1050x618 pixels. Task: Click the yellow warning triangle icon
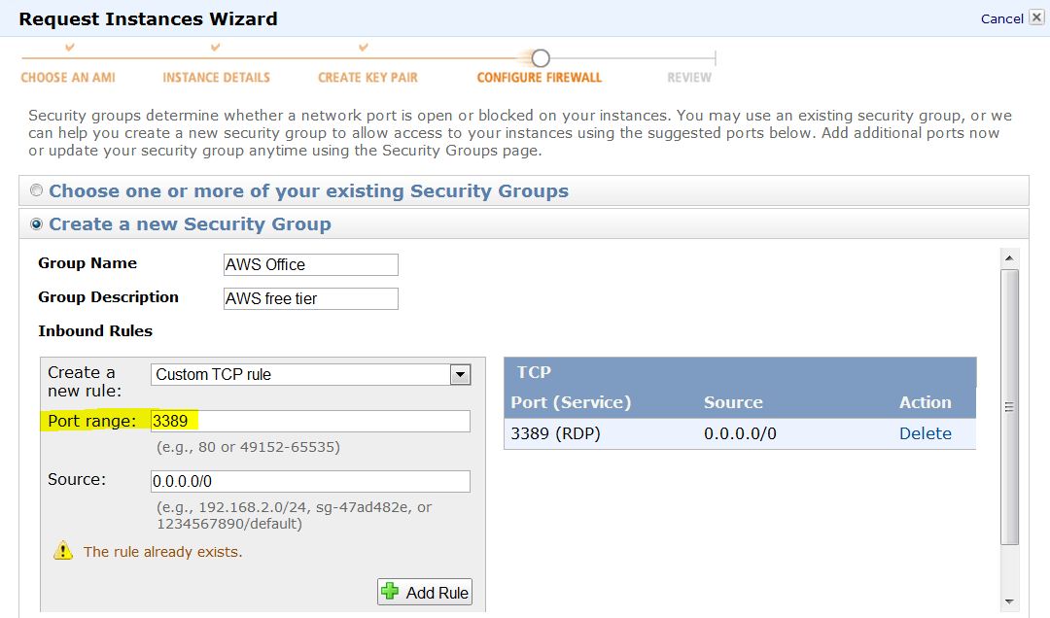tap(63, 550)
